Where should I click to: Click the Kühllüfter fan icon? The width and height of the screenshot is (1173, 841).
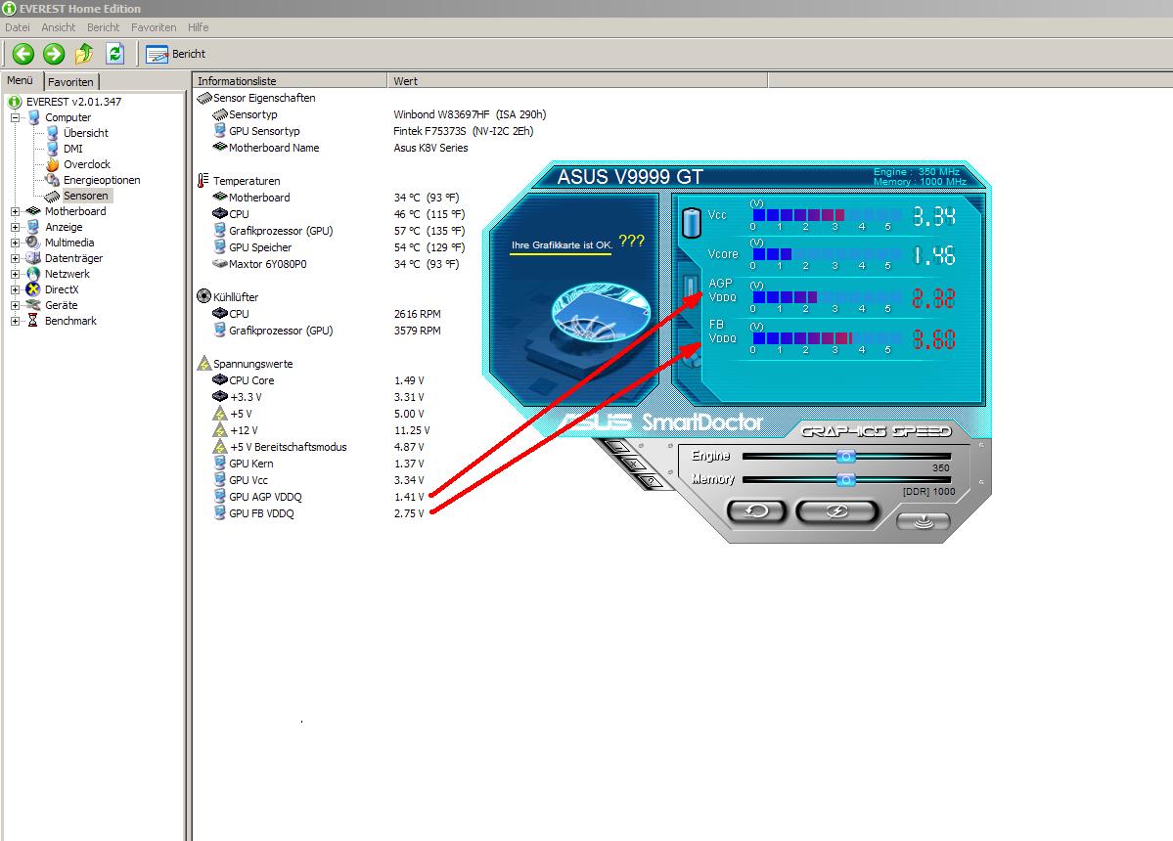click(x=203, y=296)
